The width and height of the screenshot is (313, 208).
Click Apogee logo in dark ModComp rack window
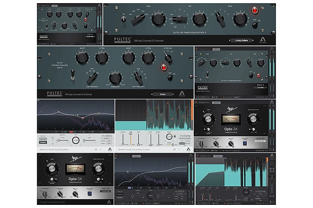coord(272,155)
